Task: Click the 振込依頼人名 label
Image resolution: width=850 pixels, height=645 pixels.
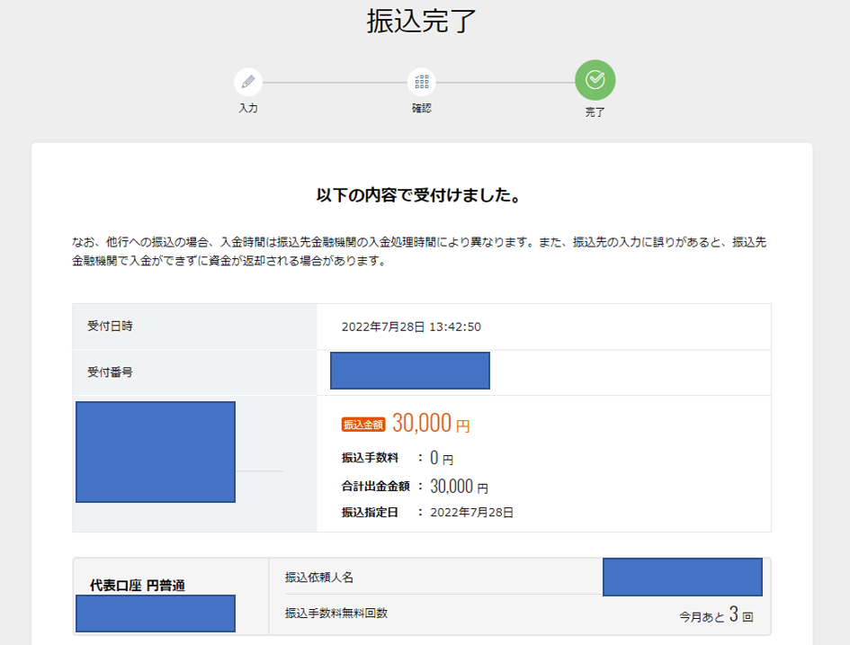Action: coord(313,577)
